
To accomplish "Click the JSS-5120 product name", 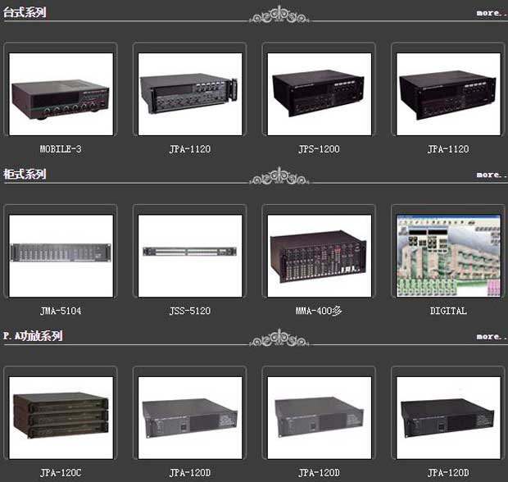I will (x=189, y=311).
